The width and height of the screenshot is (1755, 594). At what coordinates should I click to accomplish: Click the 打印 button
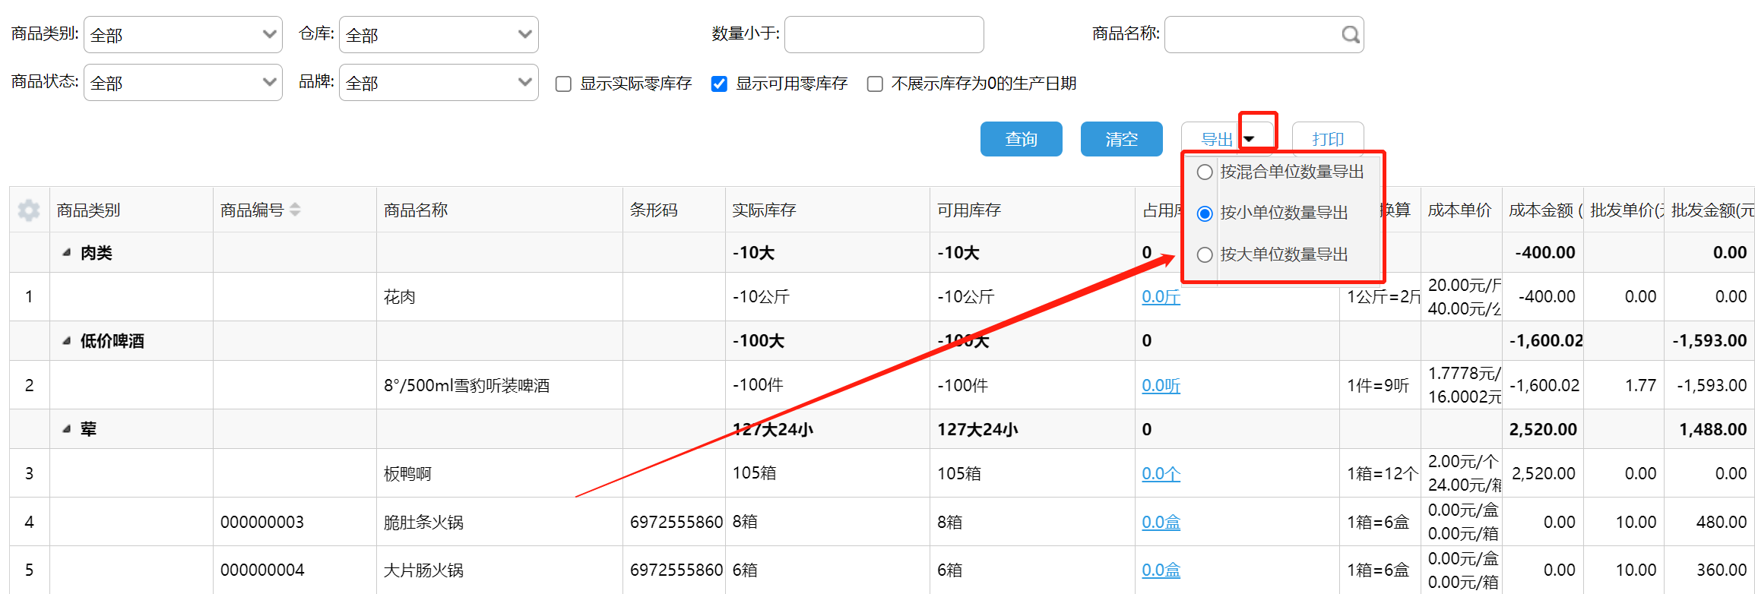click(1328, 140)
